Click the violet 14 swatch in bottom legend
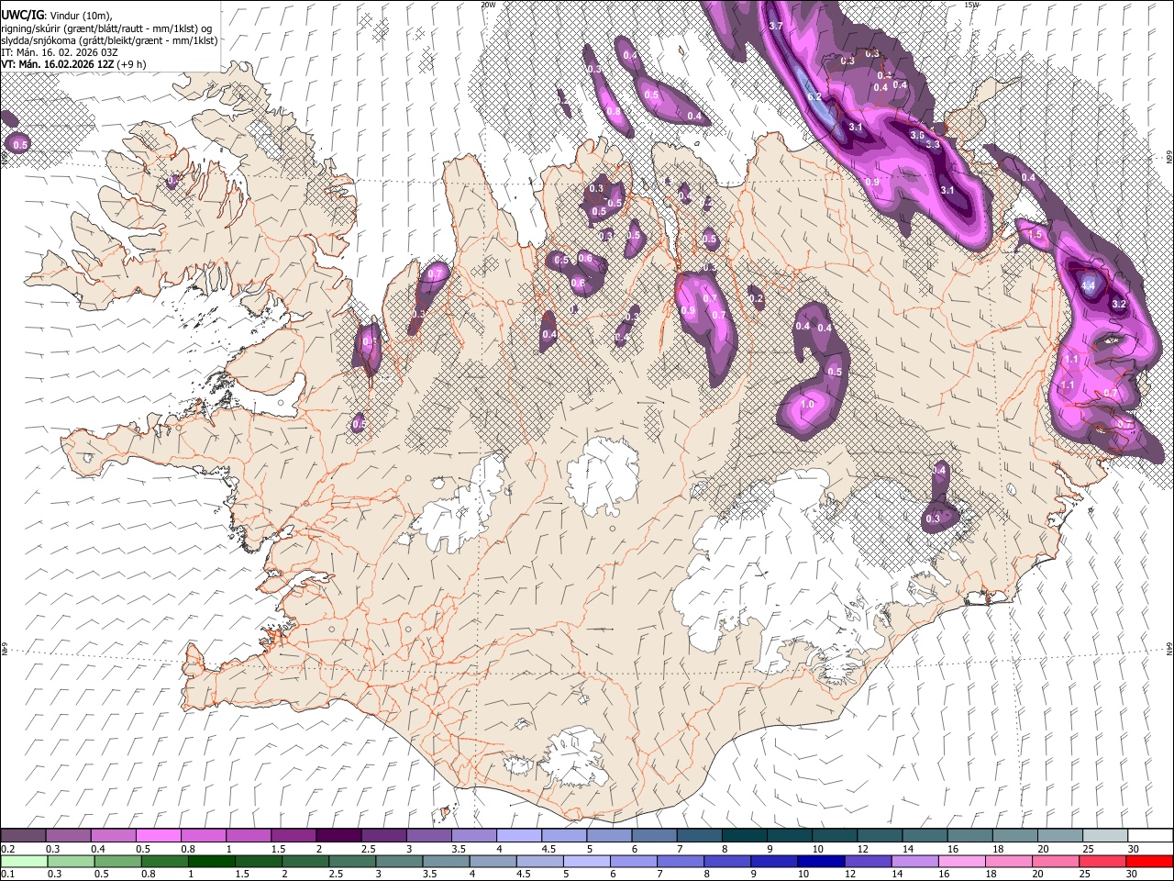This screenshot has width=1174, height=881. click(914, 861)
